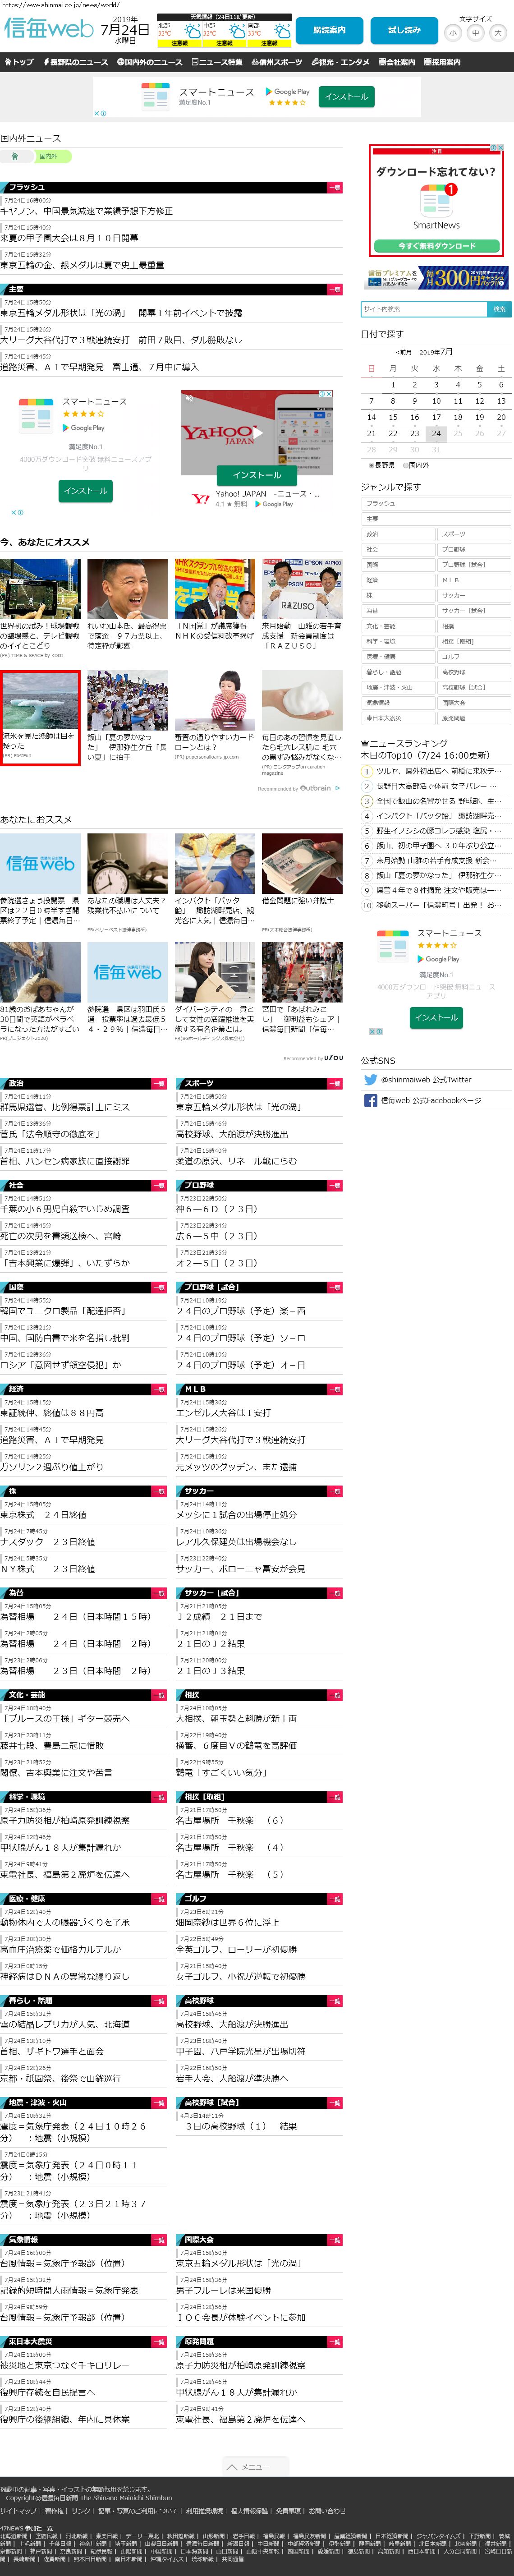This screenshot has height=2576, width=514.
Task: Click 今すぐ無料ダウンロード ad button
Action: [x=437, y=246]
